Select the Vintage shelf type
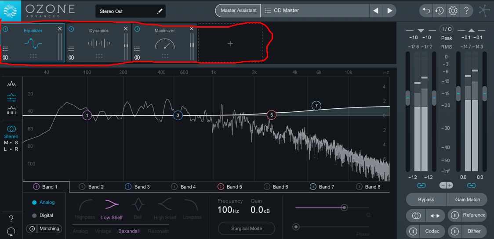 103,231
